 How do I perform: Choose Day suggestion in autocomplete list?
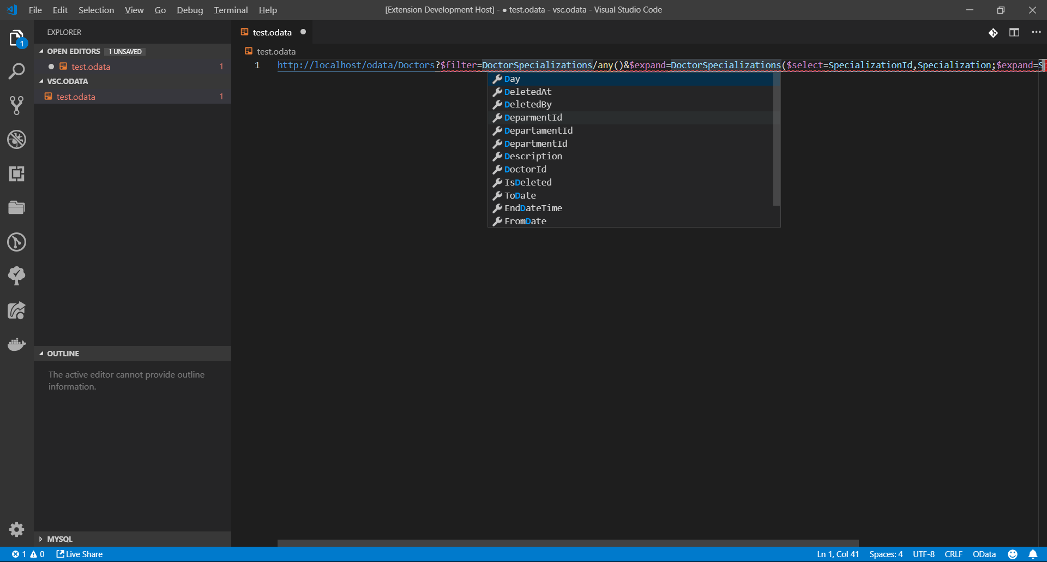tap(630, 79)
